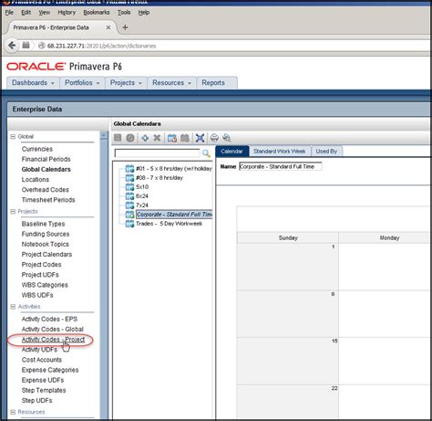
Task: Click the calendar with clock icon
Action: [x=172, y=138]
